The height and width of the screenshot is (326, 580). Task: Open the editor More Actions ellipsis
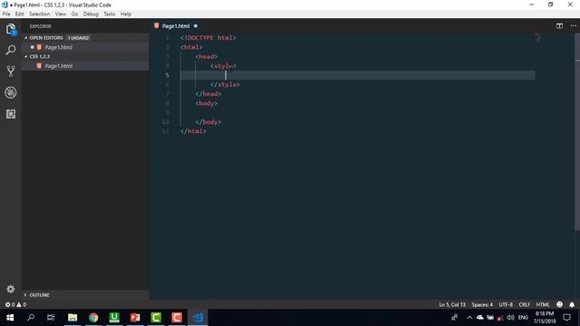[573, 26]
